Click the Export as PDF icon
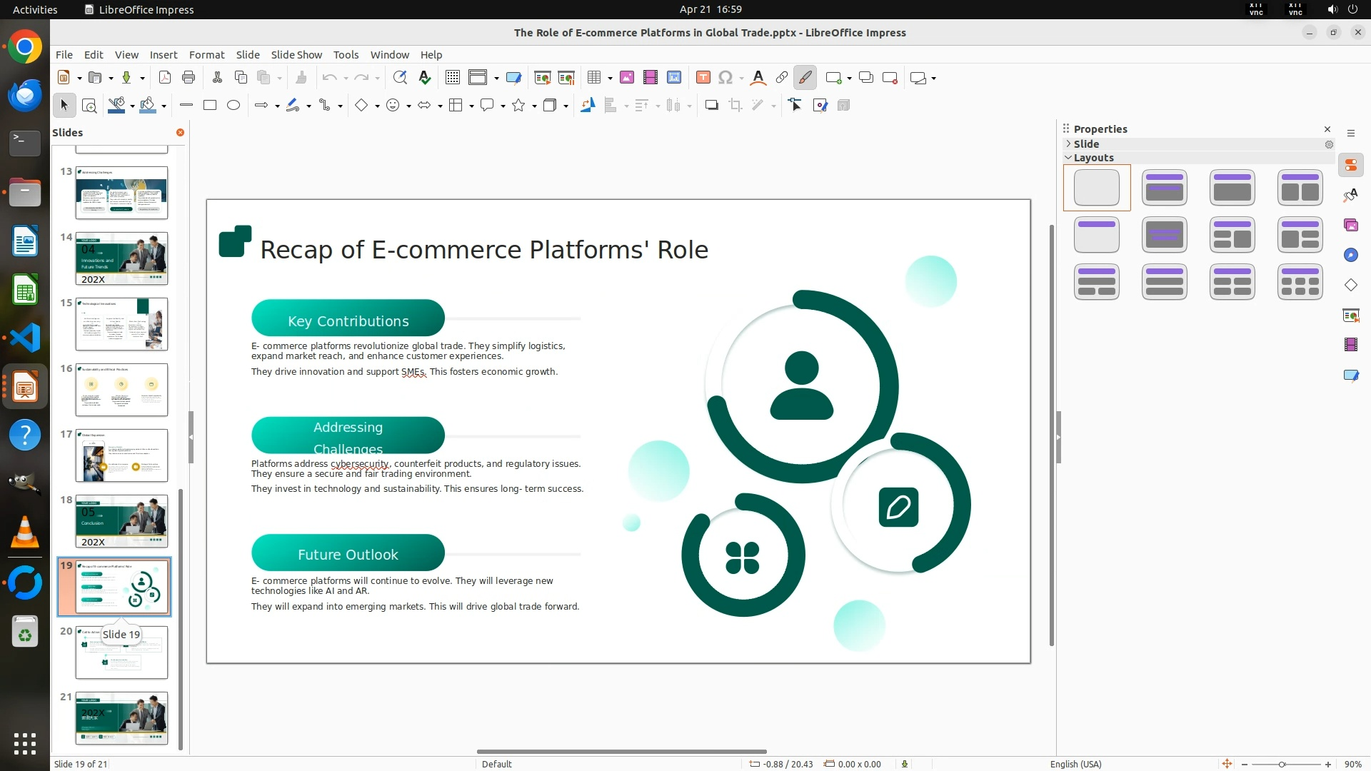The width and height of the screenshot is (1371, 771). (165, 78)
